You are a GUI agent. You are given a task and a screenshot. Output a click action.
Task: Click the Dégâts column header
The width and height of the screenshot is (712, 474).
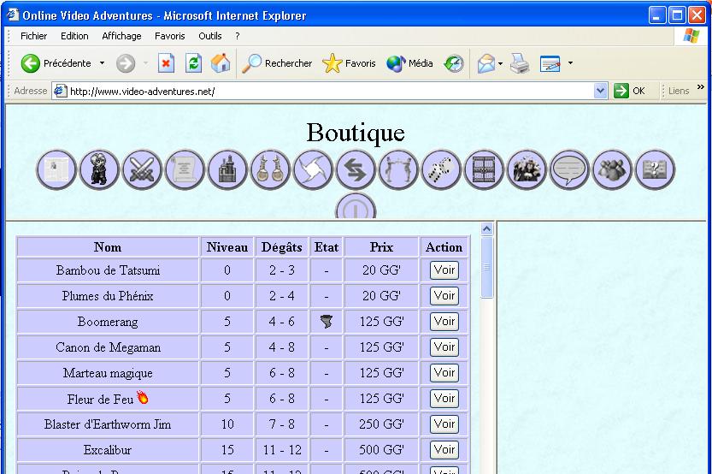click(x=281, y=247)
